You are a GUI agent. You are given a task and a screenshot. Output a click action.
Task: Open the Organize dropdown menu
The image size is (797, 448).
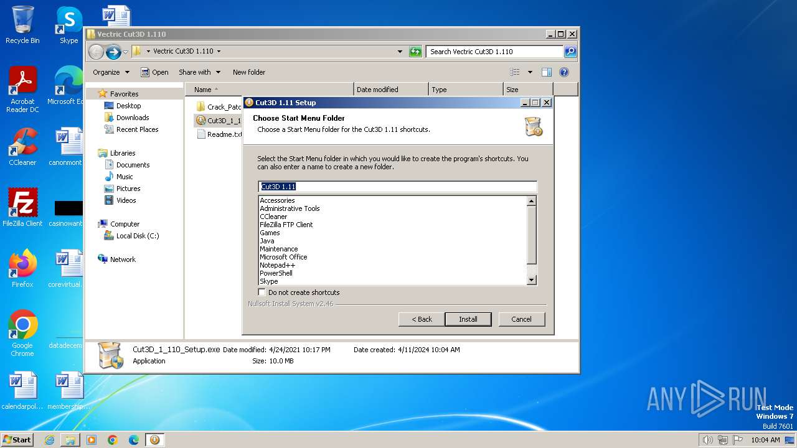click(111, 72)
